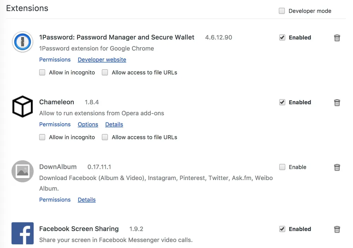This screenshot has width=353, height=248.
Task: Uncheck Enabled for 1Password extension
Action: click(x=282, y=38)
